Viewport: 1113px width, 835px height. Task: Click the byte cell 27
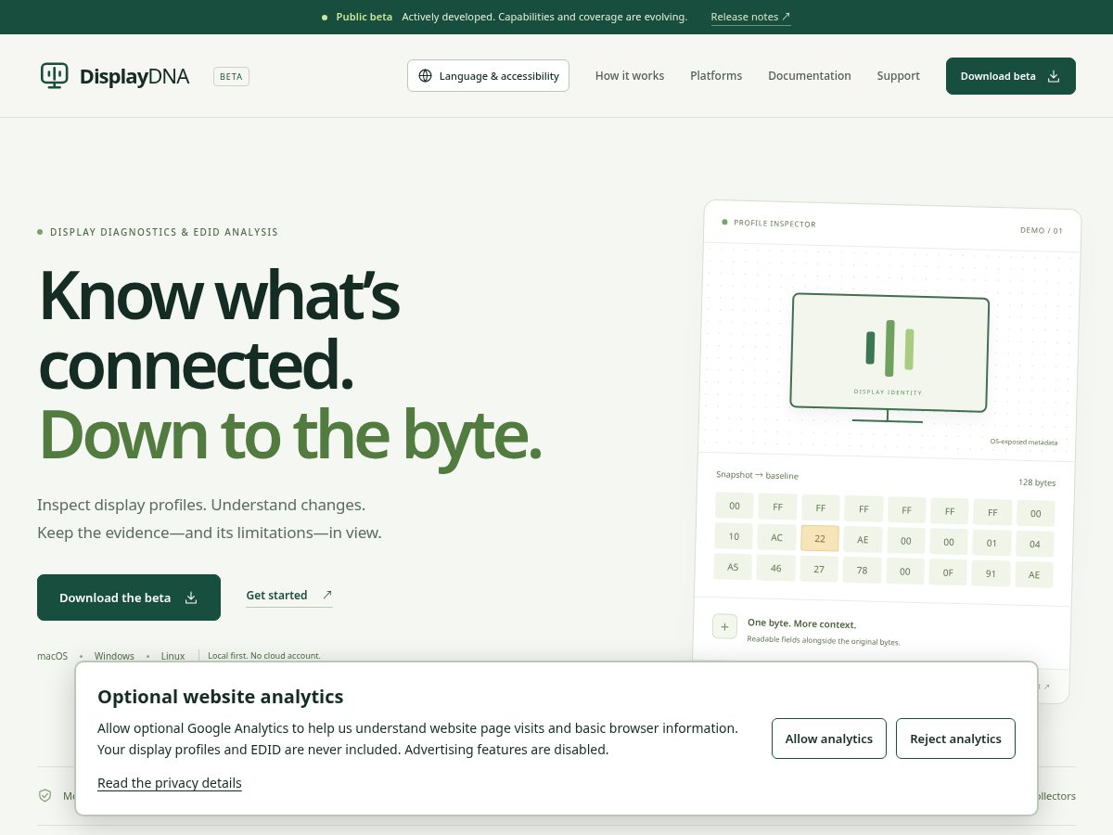point(819,569)
